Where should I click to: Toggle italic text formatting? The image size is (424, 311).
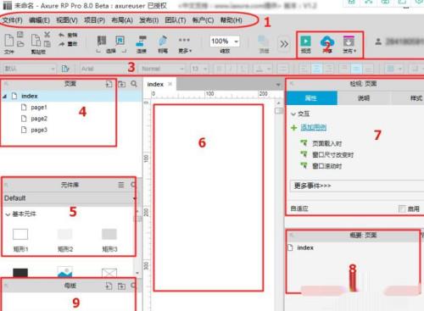(231, 69)
